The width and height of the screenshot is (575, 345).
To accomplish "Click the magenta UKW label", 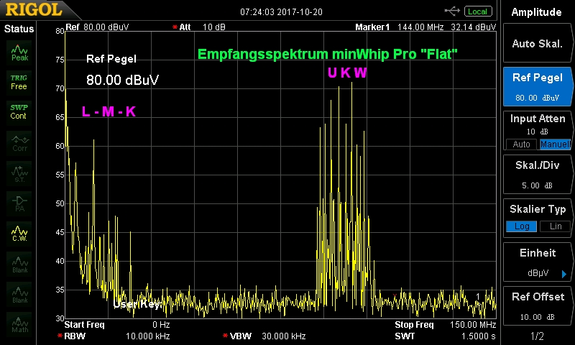I will [x=347, y=73].
